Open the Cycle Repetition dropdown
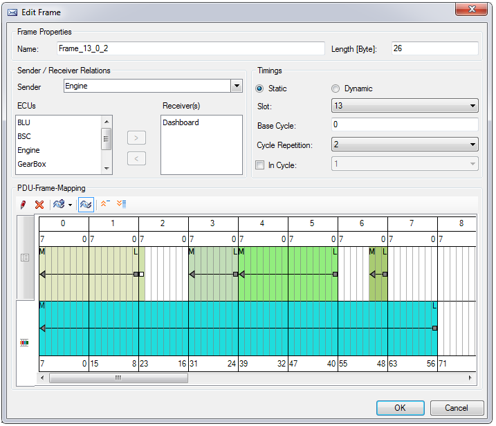Image resolution: width=496 pixels, height=426 pixels. click(405, 145)
